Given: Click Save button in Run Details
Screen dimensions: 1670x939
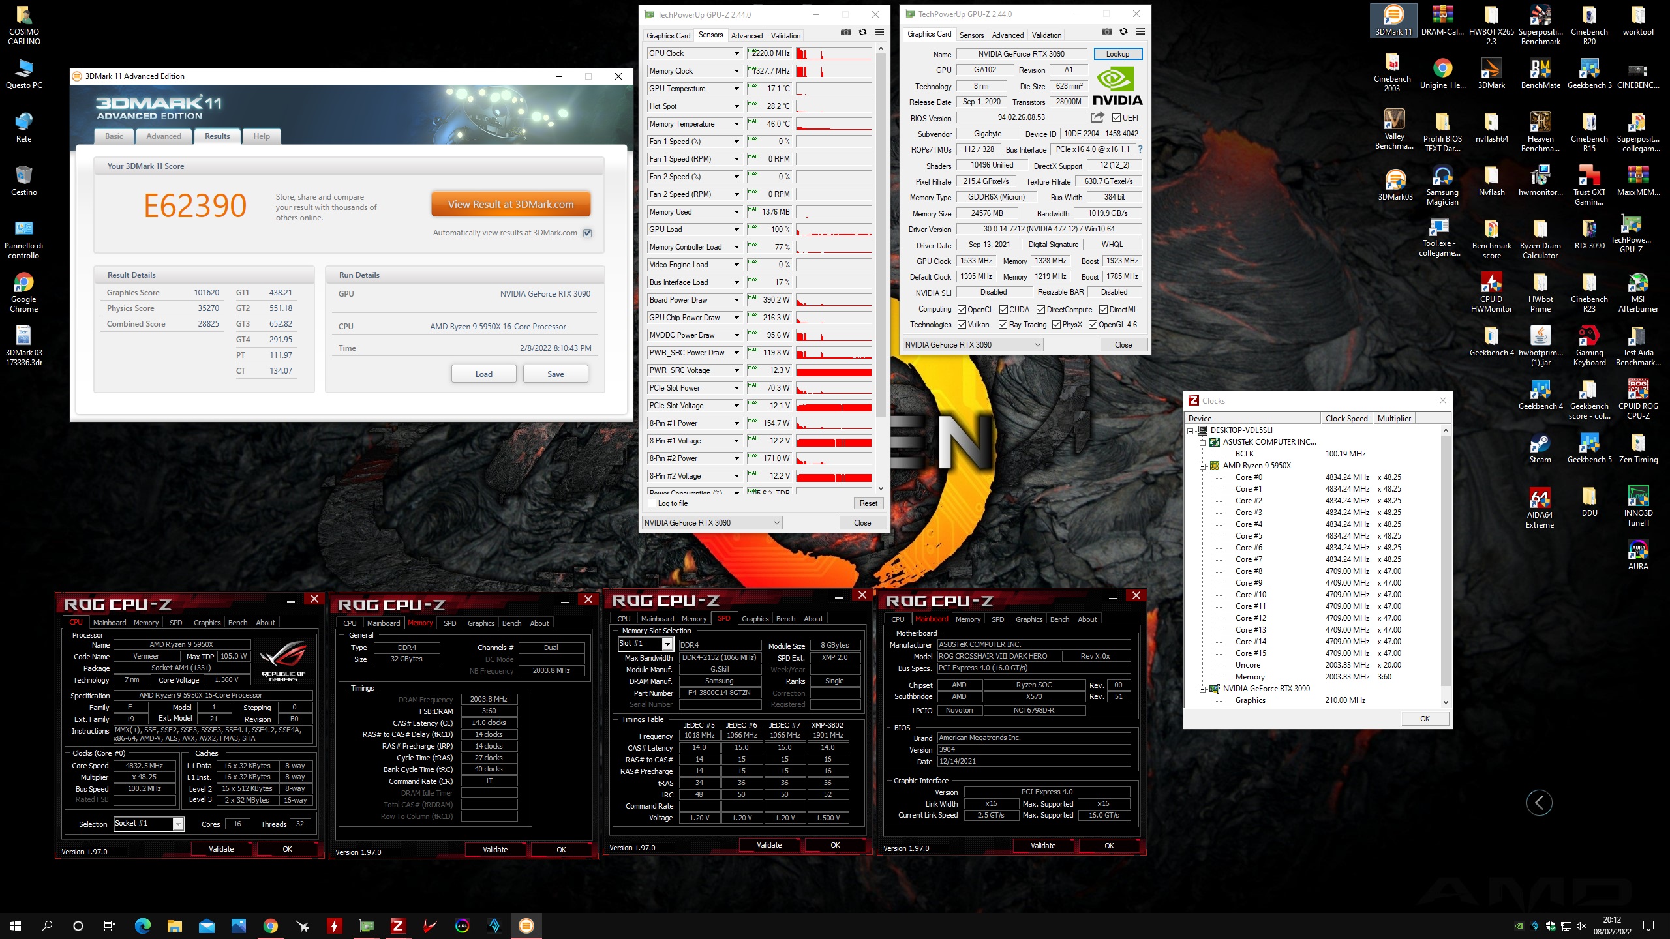Looking at the screenshot, I should coord(556,374).
